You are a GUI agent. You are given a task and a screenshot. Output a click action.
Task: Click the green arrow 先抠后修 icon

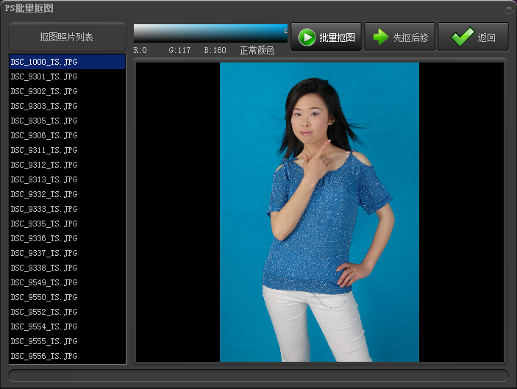click(380, 38)
